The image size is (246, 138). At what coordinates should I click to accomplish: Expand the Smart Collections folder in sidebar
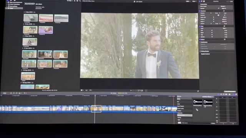click(7, 4)
